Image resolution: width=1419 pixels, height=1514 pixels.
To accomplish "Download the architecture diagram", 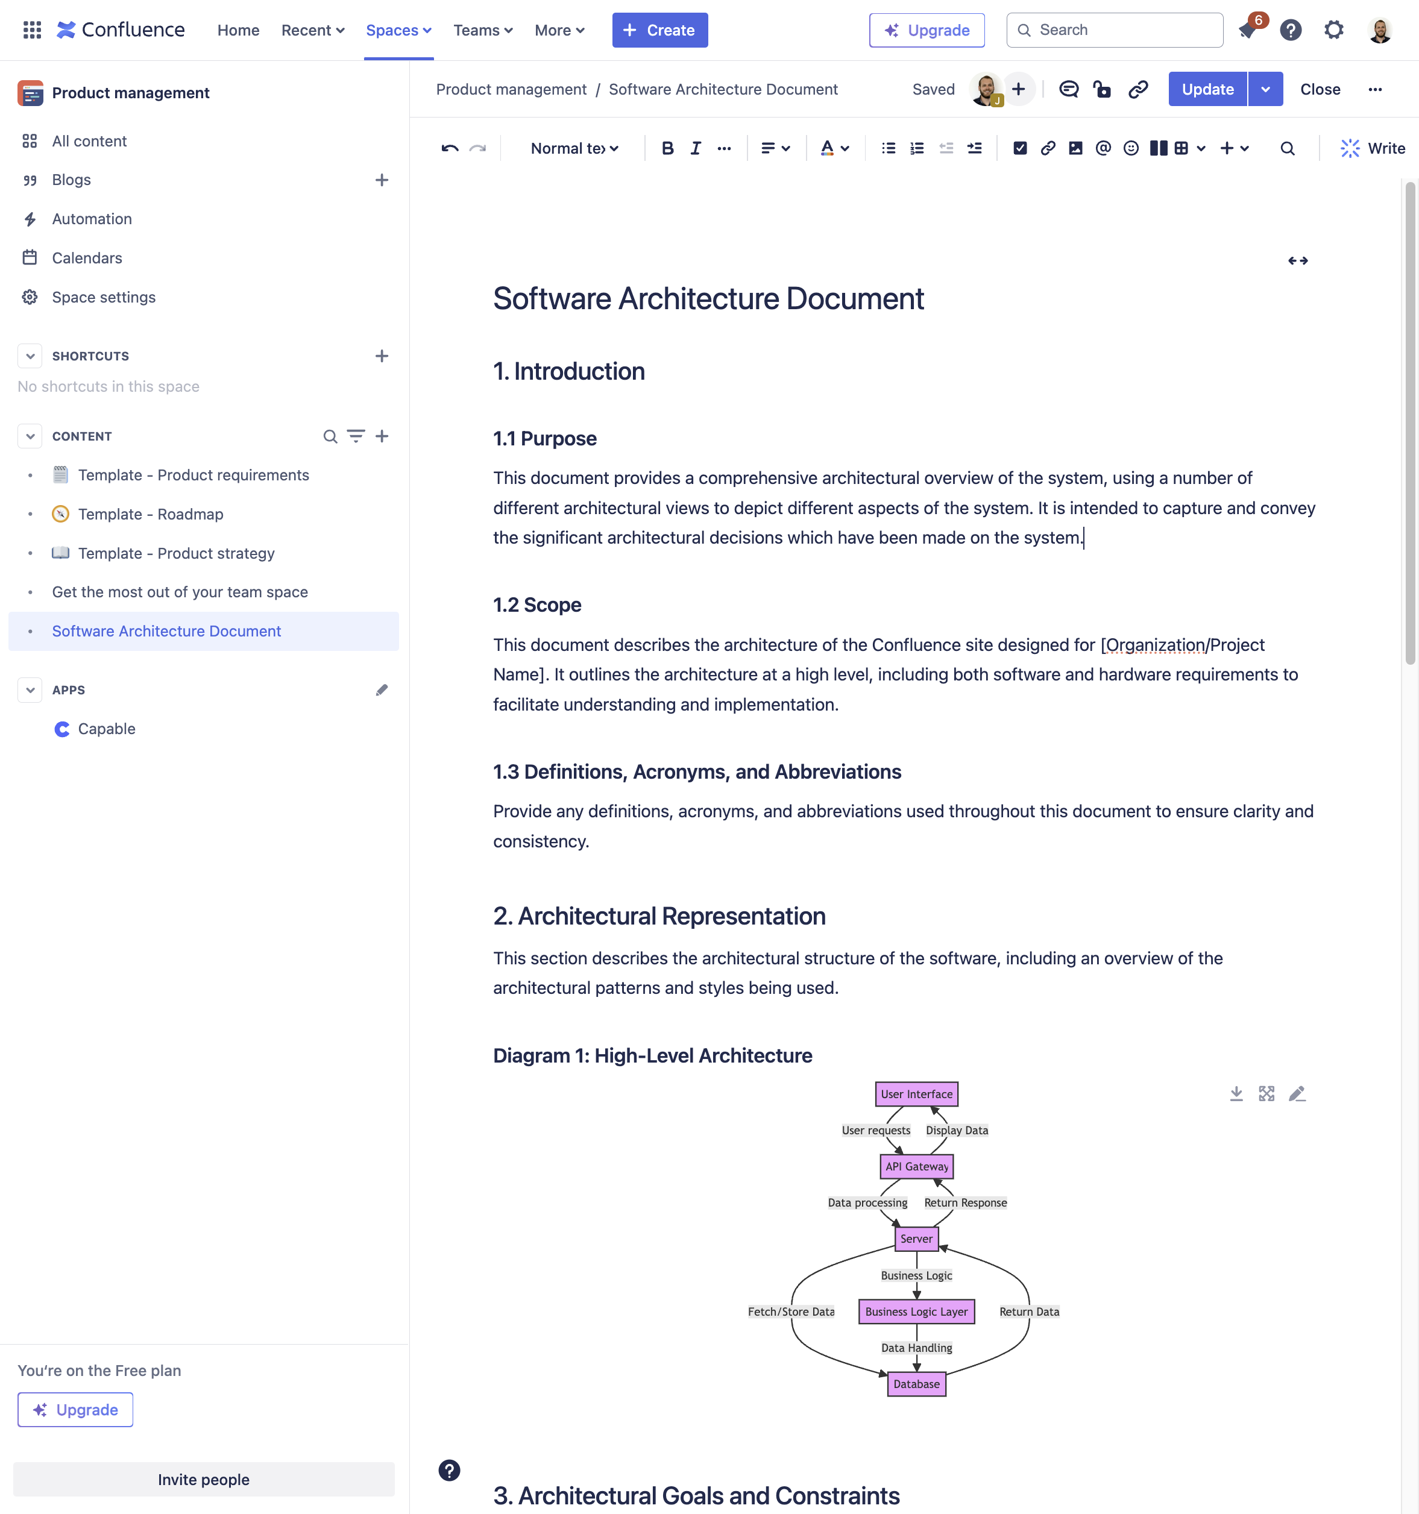I will point(1235,1094).
